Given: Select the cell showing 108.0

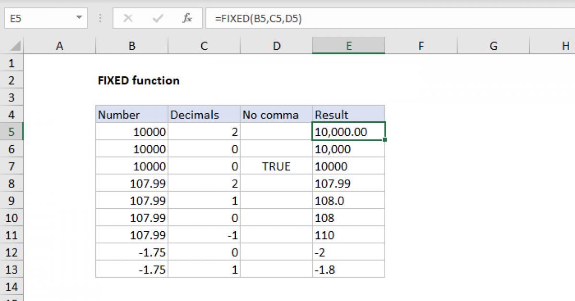Looking at the screenshot, I should coord(348,201).
